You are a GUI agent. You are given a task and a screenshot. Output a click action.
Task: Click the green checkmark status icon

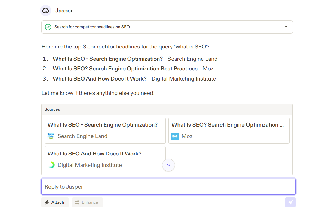pos(48,27)
